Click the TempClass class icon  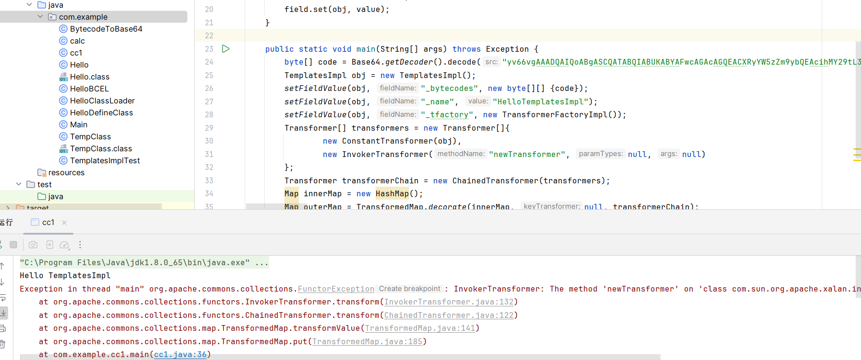(x=63, y=136)
